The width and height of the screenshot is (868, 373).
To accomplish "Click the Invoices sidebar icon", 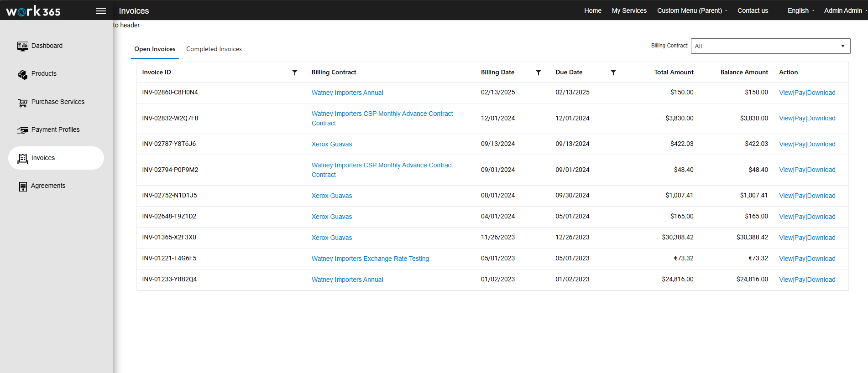I will (x=22, y=159).
